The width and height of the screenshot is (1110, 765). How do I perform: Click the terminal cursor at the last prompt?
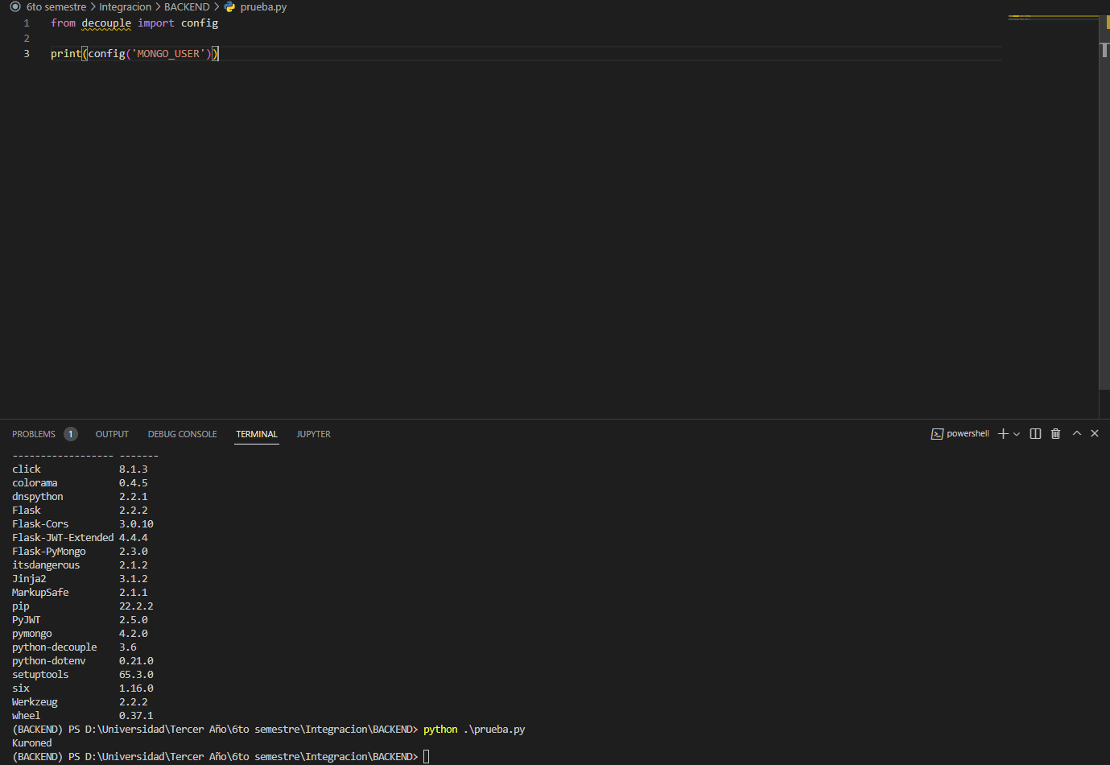[x=427, y=757]
